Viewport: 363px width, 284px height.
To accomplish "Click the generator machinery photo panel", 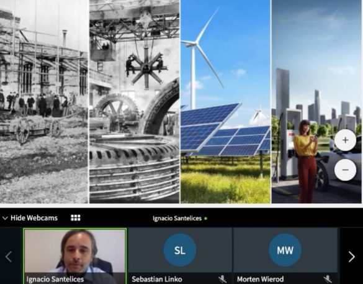I will (134, 101).
